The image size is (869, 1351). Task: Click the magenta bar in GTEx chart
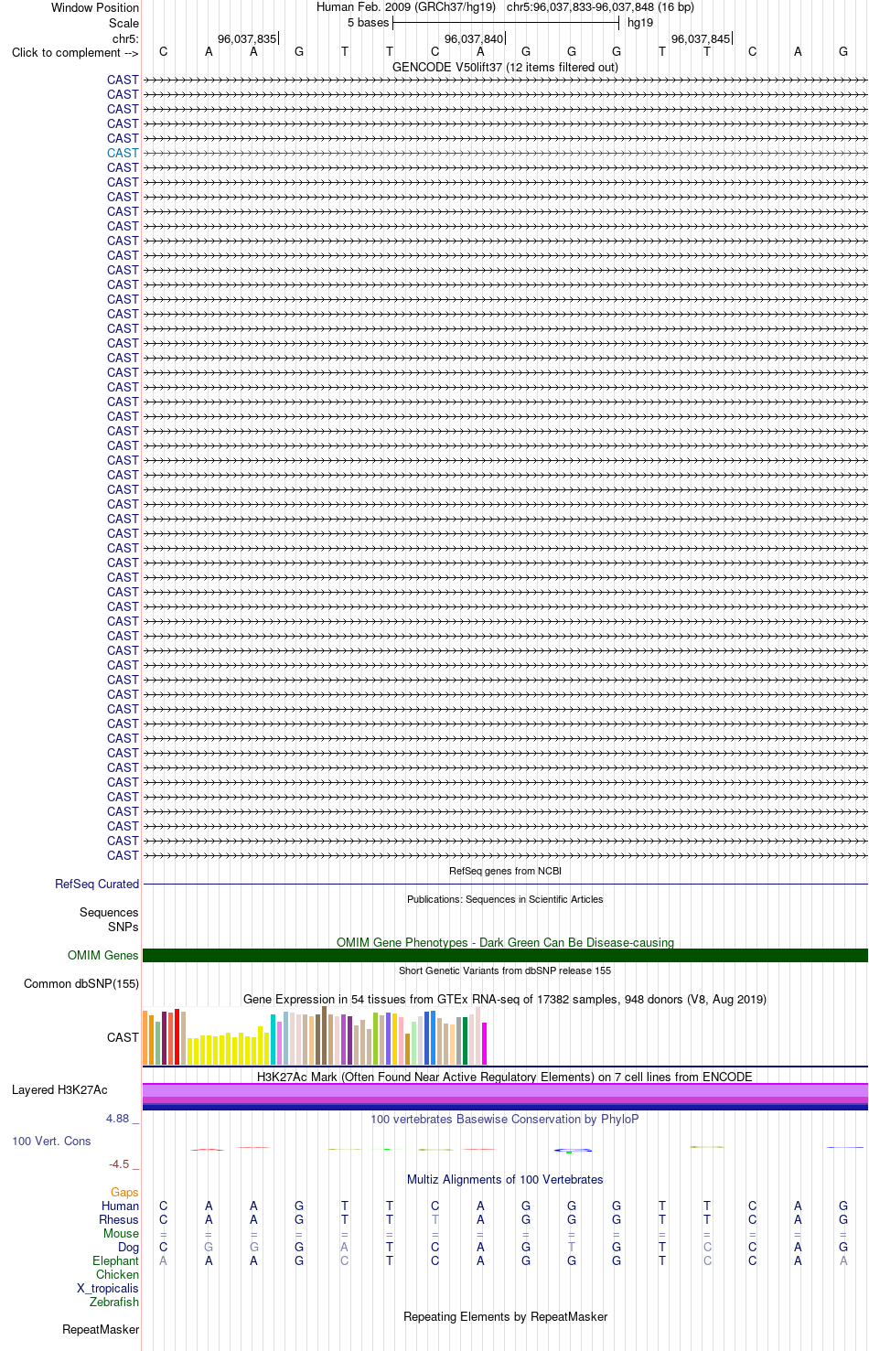(x=485, y=1044)
